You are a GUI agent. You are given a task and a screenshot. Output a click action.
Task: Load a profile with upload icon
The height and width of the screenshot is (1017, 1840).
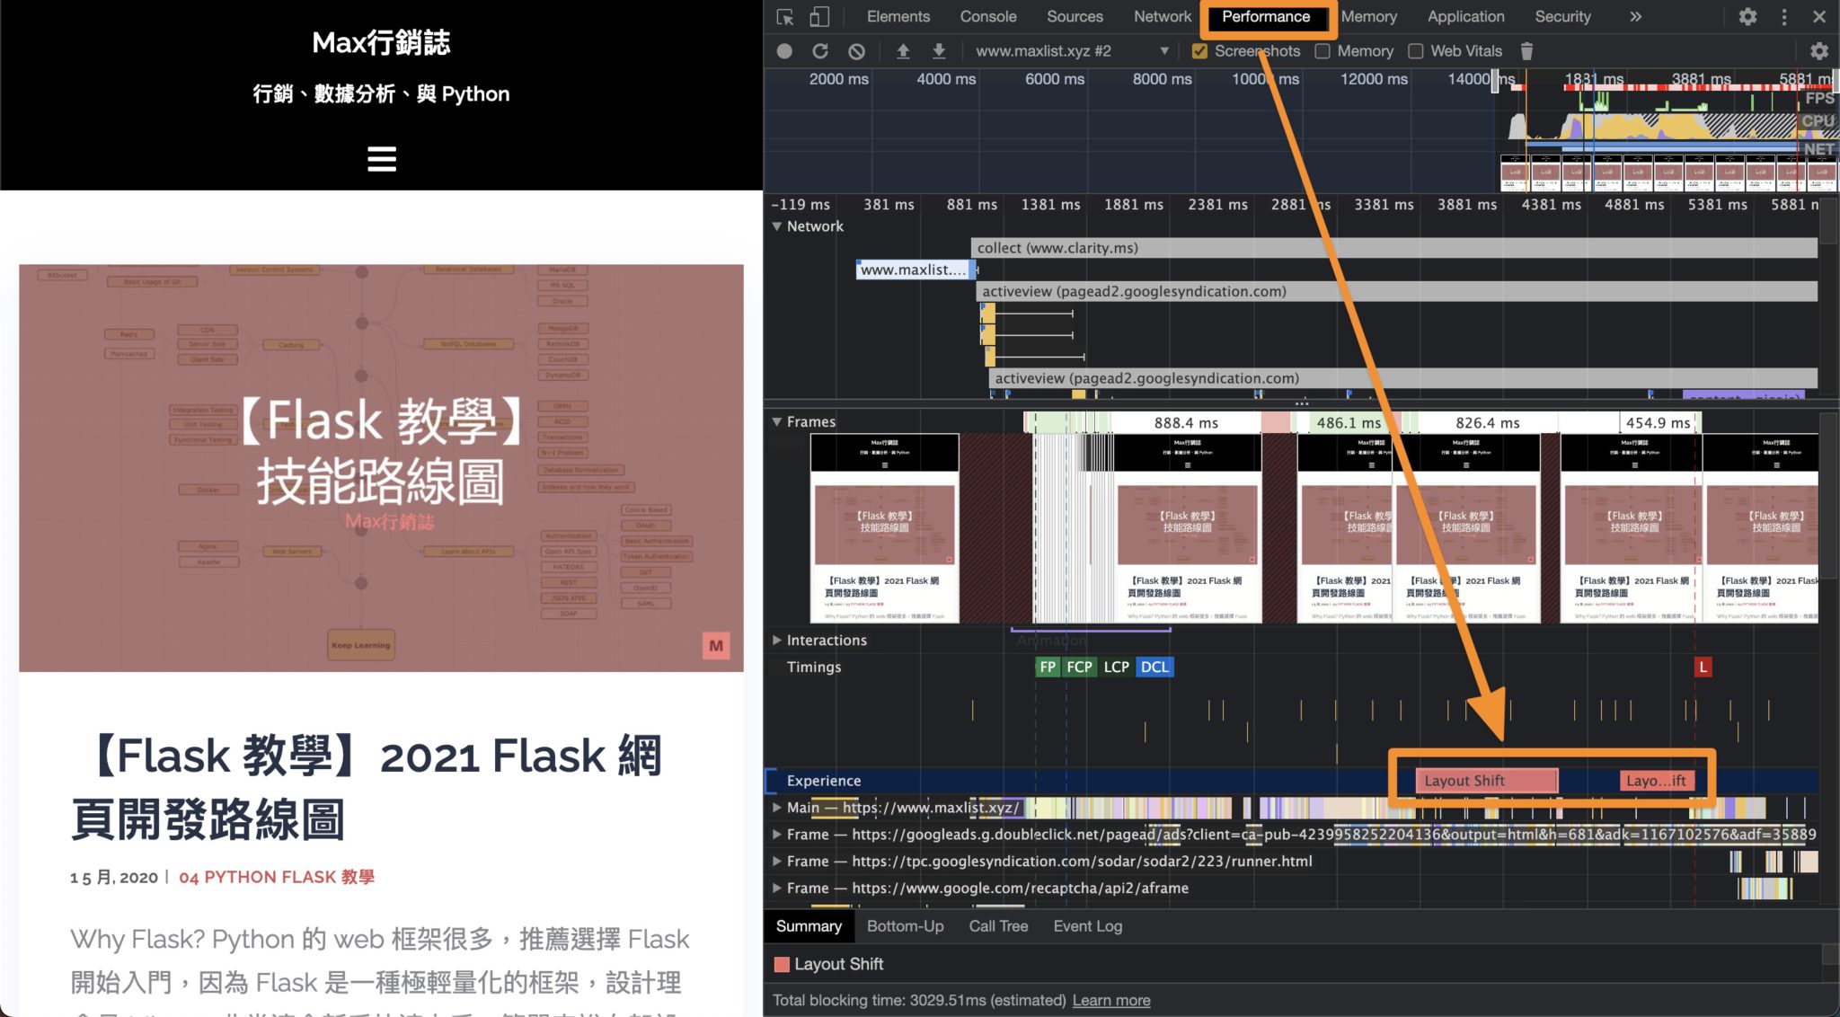point(903,51)
